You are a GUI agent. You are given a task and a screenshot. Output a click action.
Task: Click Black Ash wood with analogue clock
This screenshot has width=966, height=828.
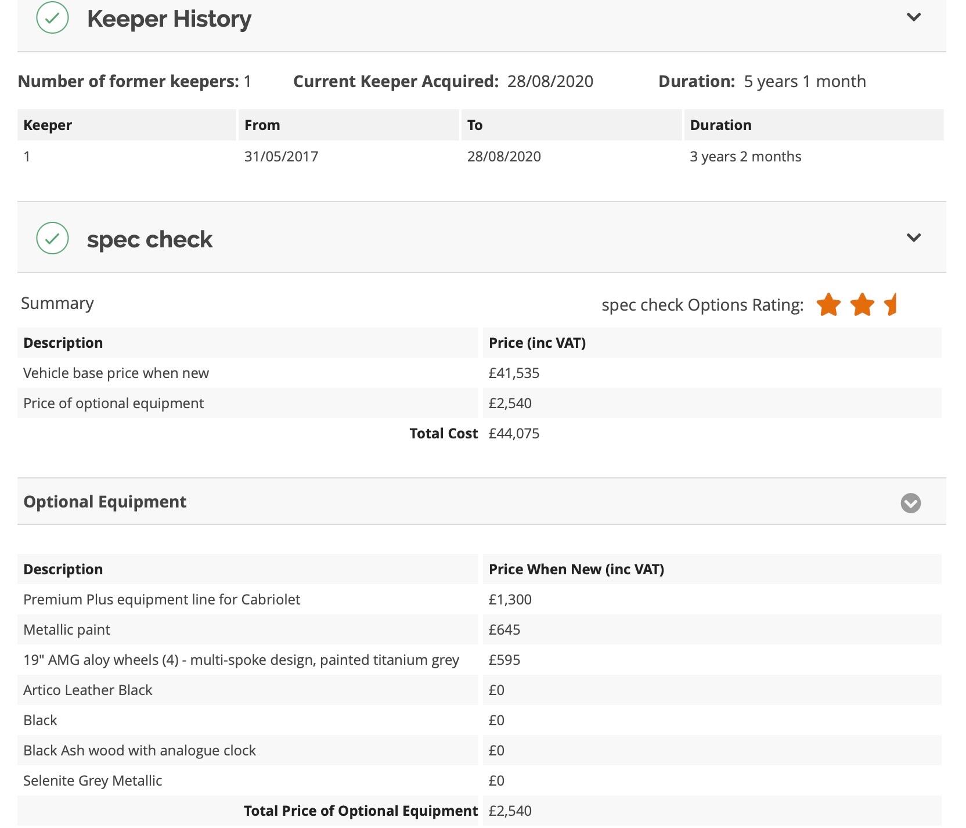click(x=139, y=750)
